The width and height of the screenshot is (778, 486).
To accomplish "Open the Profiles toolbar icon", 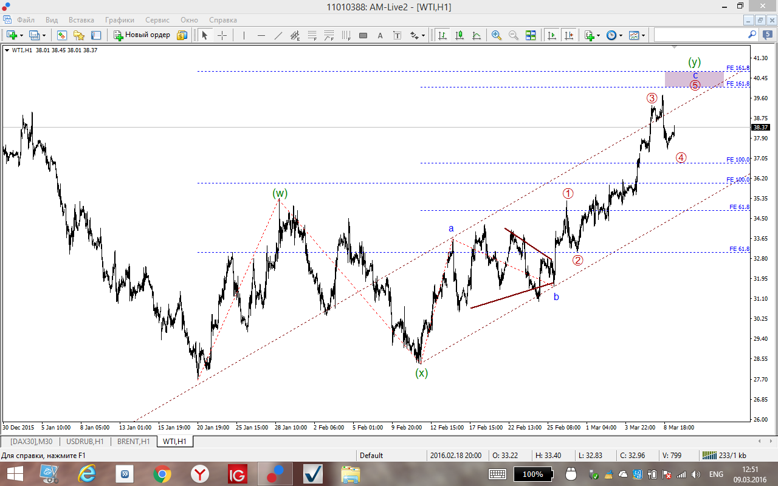I will click(34, 35).
